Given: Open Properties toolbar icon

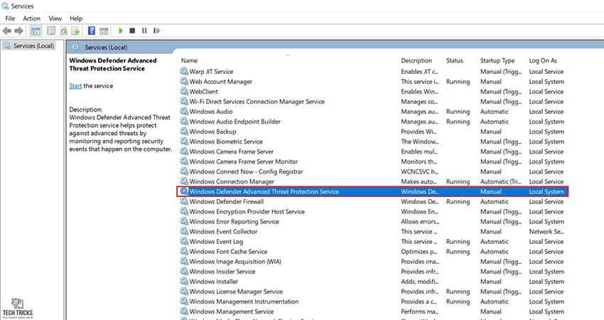Looking at the screenshot, I should (x=51, y=31).
